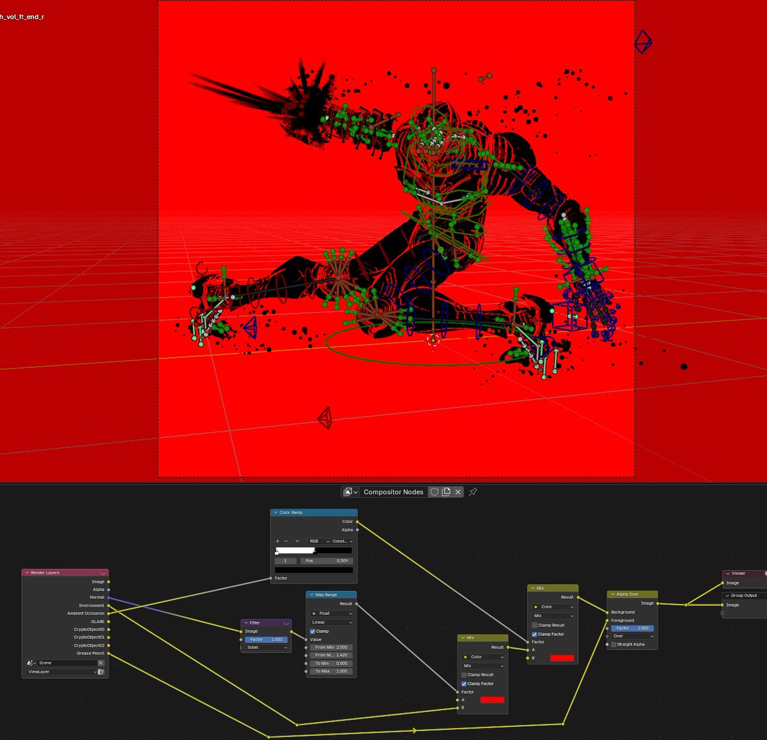
Task: Enable Clamp Result in the lower Mix node
Action: (464, 675)
